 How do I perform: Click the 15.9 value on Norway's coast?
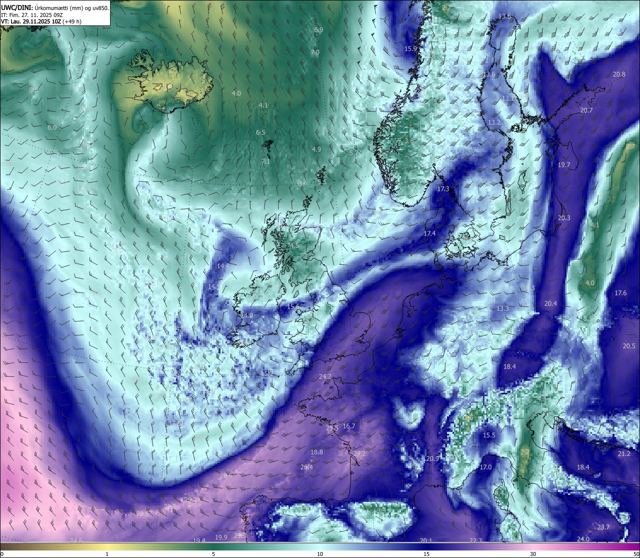click(410, 49)
